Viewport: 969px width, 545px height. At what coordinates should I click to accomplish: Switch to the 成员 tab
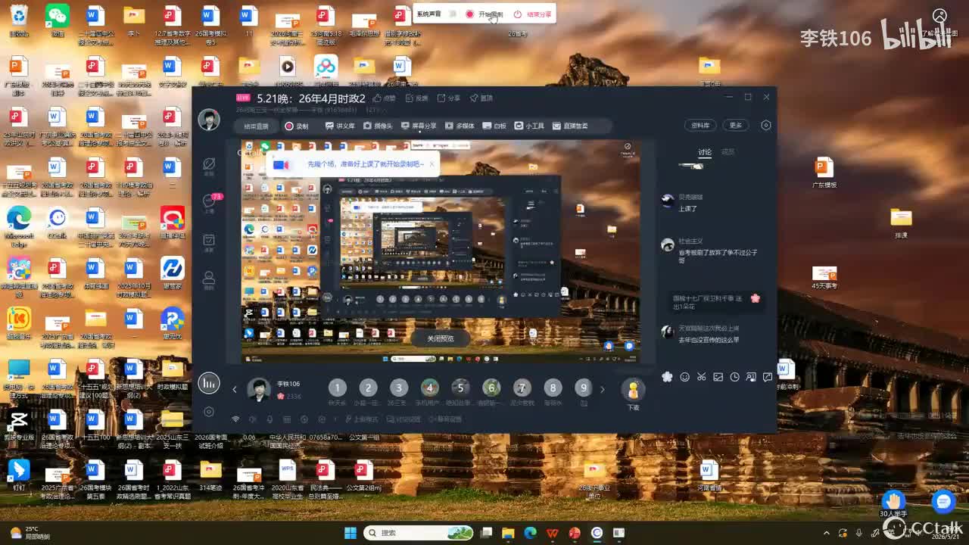tap(728, 152)
